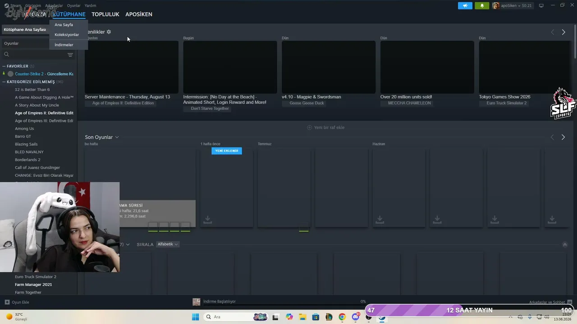The image size is (577, 324).
Task: Open Tokyo Games Show 2026 news
Action: point(504,97)
